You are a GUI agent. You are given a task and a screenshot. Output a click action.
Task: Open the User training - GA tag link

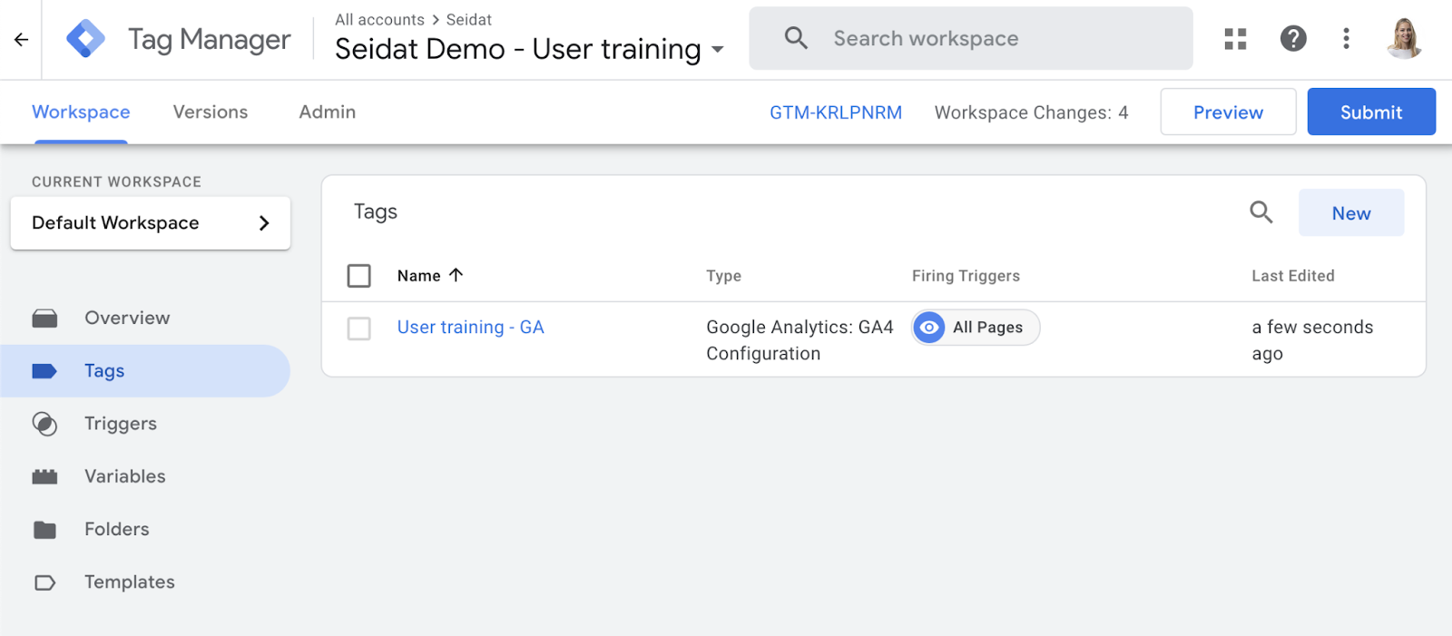[470, 328]
